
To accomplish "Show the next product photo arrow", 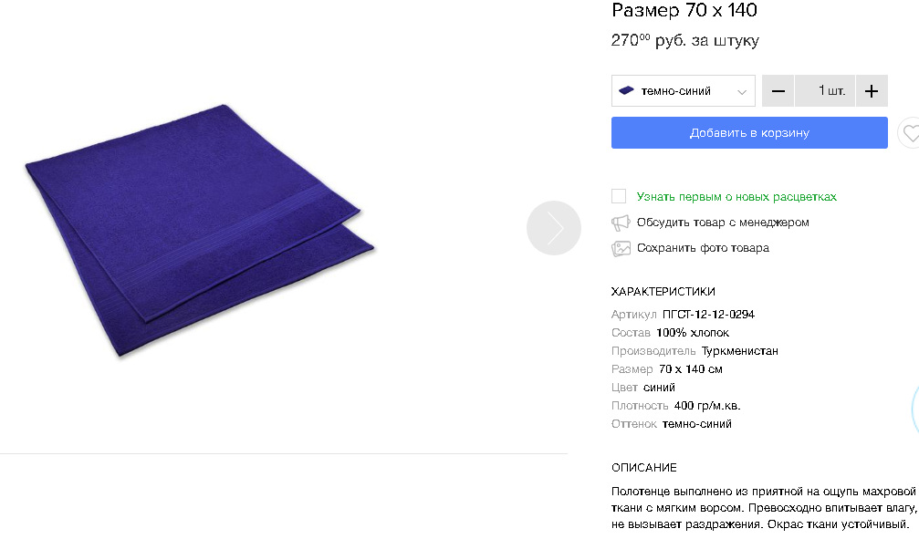I will (553, 228).
